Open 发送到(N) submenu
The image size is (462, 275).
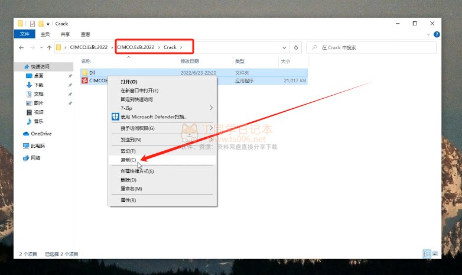[x=162, y=140]
